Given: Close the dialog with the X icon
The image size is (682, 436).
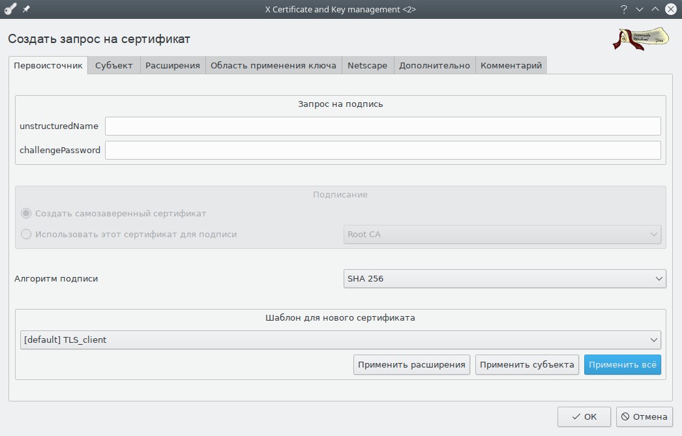Looking at the screenshot, I should 670,9.
